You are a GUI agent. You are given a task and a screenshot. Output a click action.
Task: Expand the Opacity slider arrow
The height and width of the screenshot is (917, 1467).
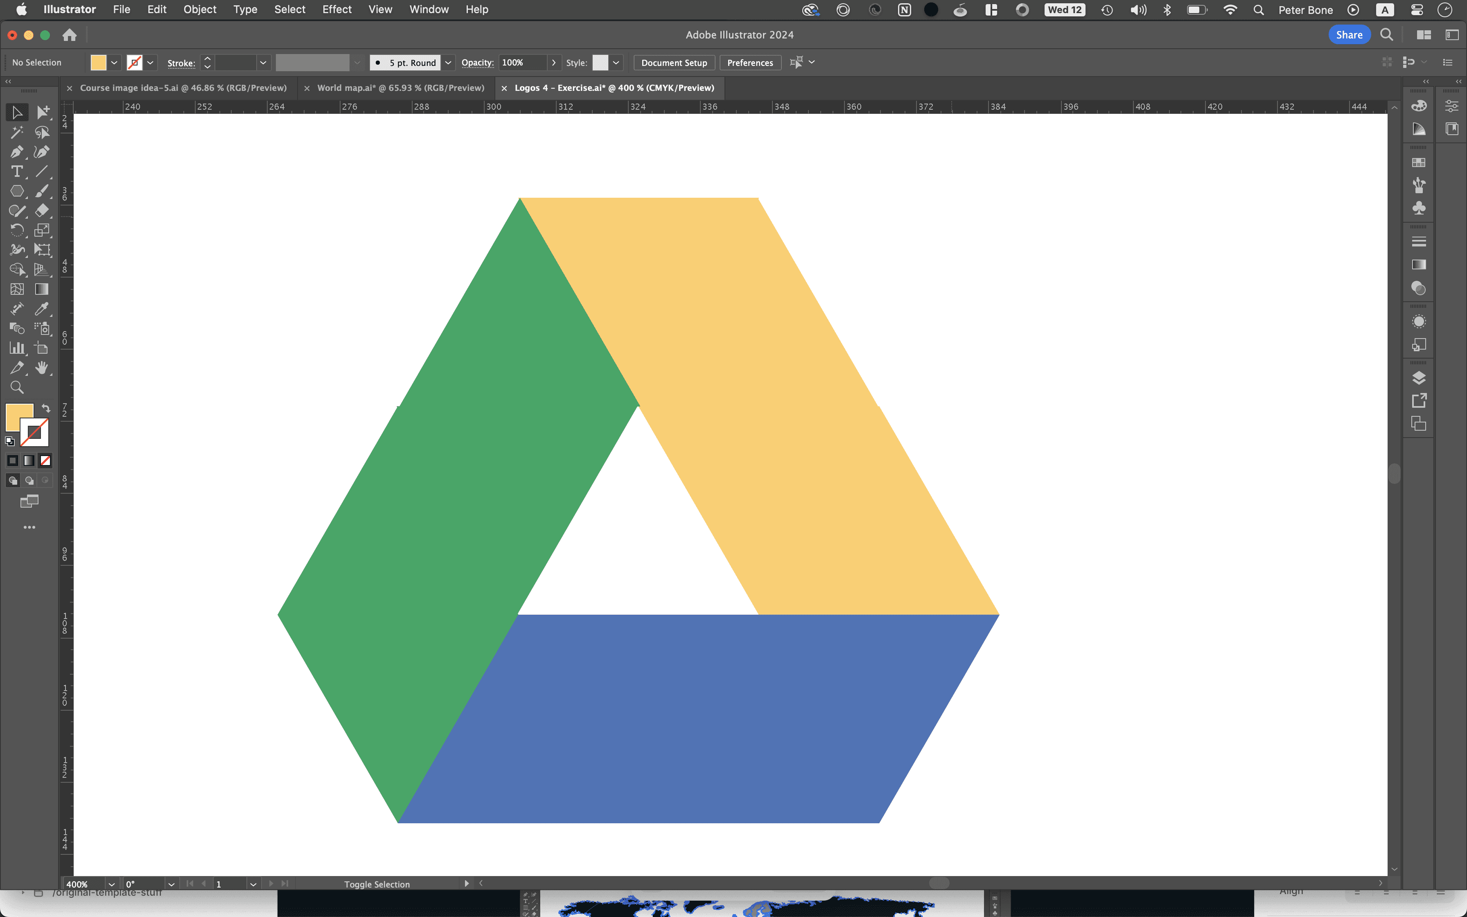coord(553,63)
